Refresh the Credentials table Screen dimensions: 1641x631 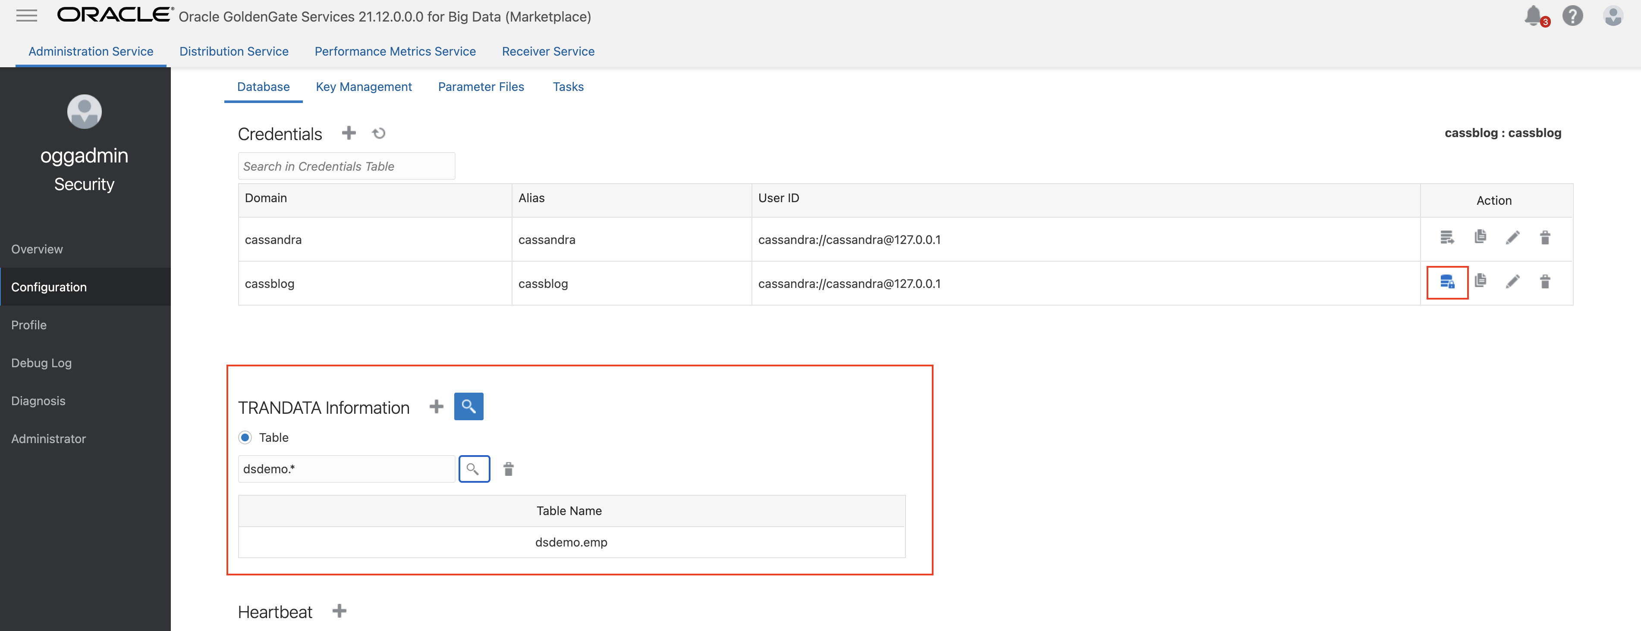click(379, 133)
